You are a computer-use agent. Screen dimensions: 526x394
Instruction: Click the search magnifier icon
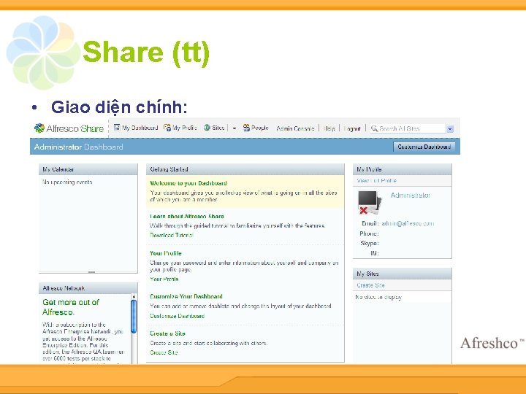374,128
